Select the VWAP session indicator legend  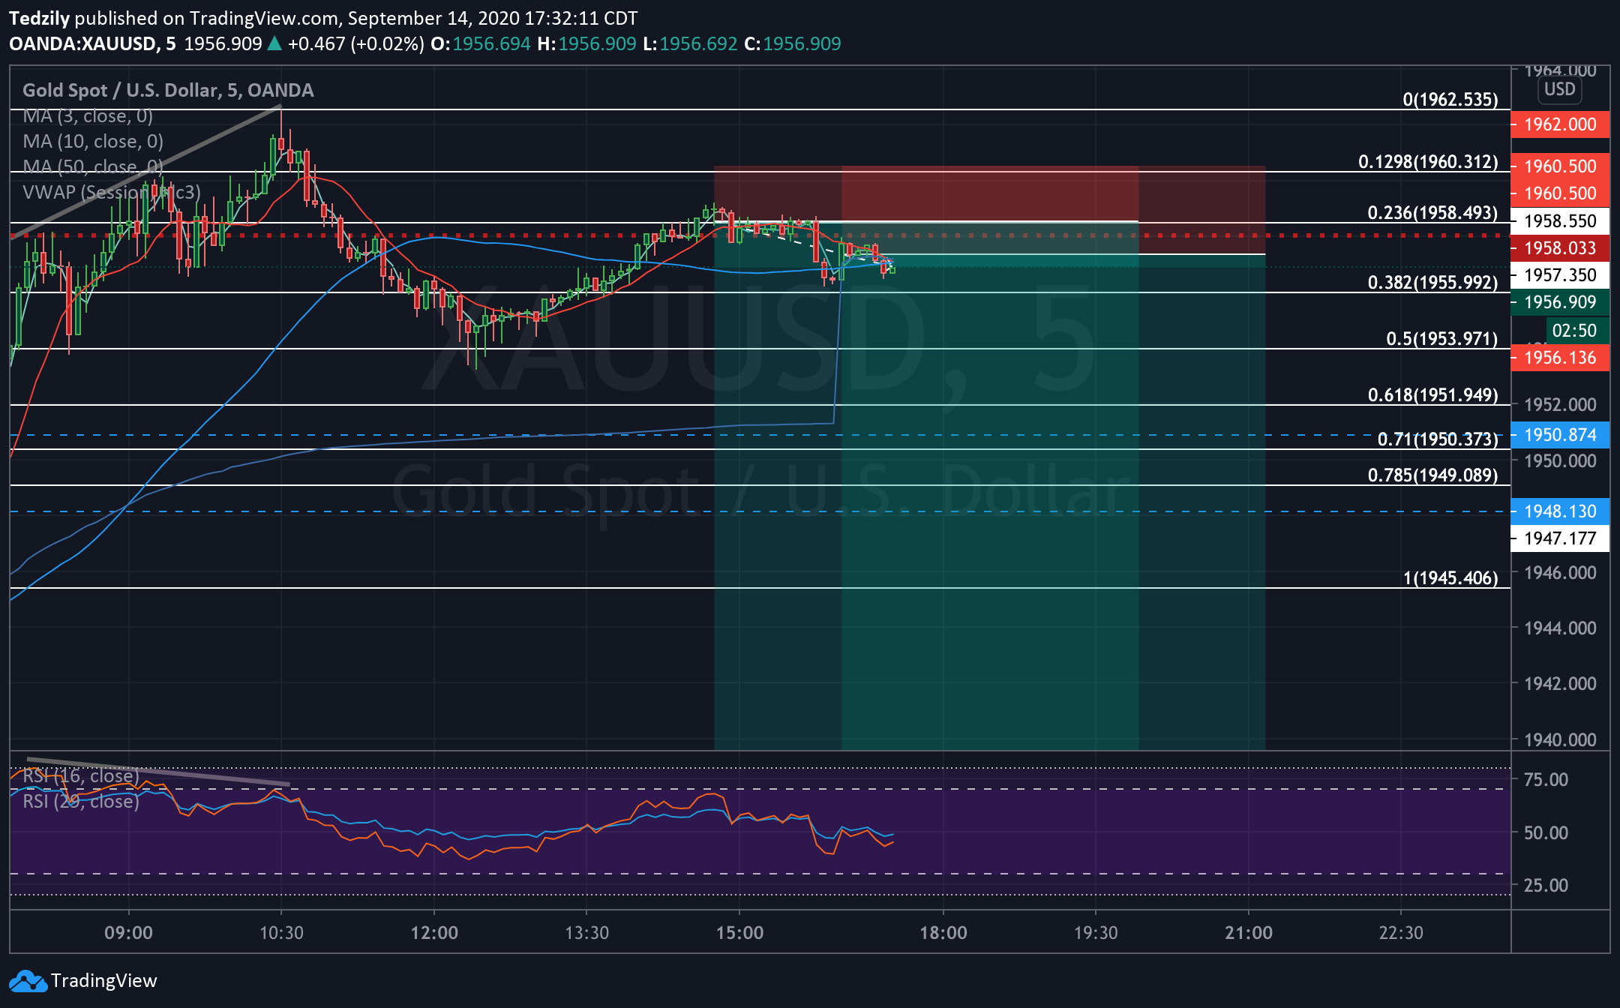(x=112, y=192)
